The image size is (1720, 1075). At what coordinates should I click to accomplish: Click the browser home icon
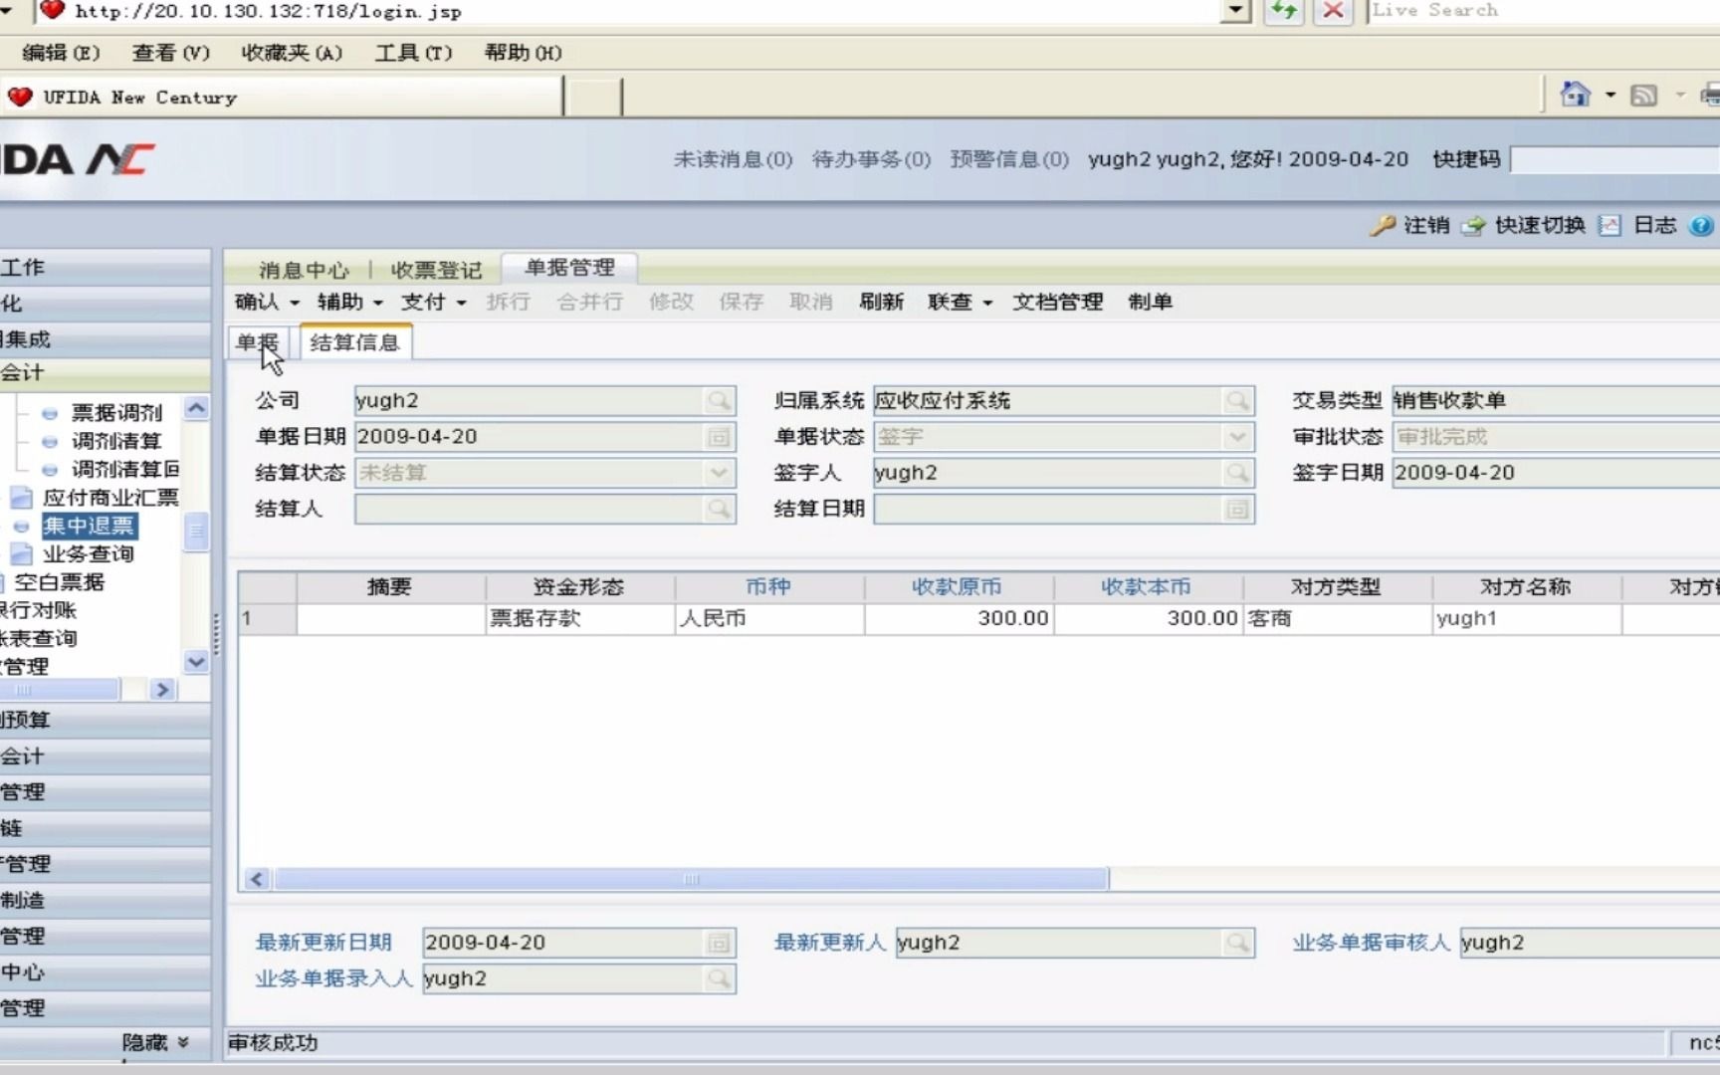[1575, 95]
